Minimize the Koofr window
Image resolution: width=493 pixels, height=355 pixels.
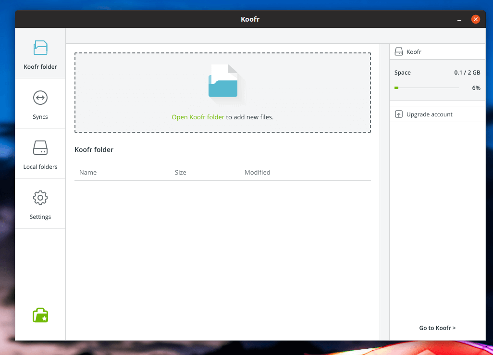pos(460,20)
